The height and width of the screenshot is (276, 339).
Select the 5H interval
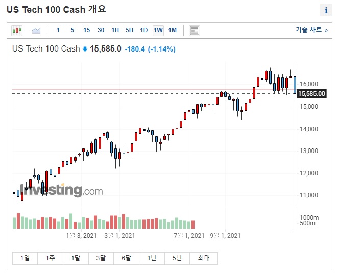tap(129, 30)
